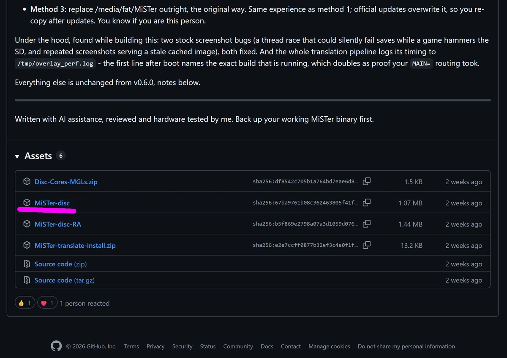Copy sha256 hash for Disc-Cores-MGLs.zip
Viewport: 507px width, 358px height.
pos(367,181)
